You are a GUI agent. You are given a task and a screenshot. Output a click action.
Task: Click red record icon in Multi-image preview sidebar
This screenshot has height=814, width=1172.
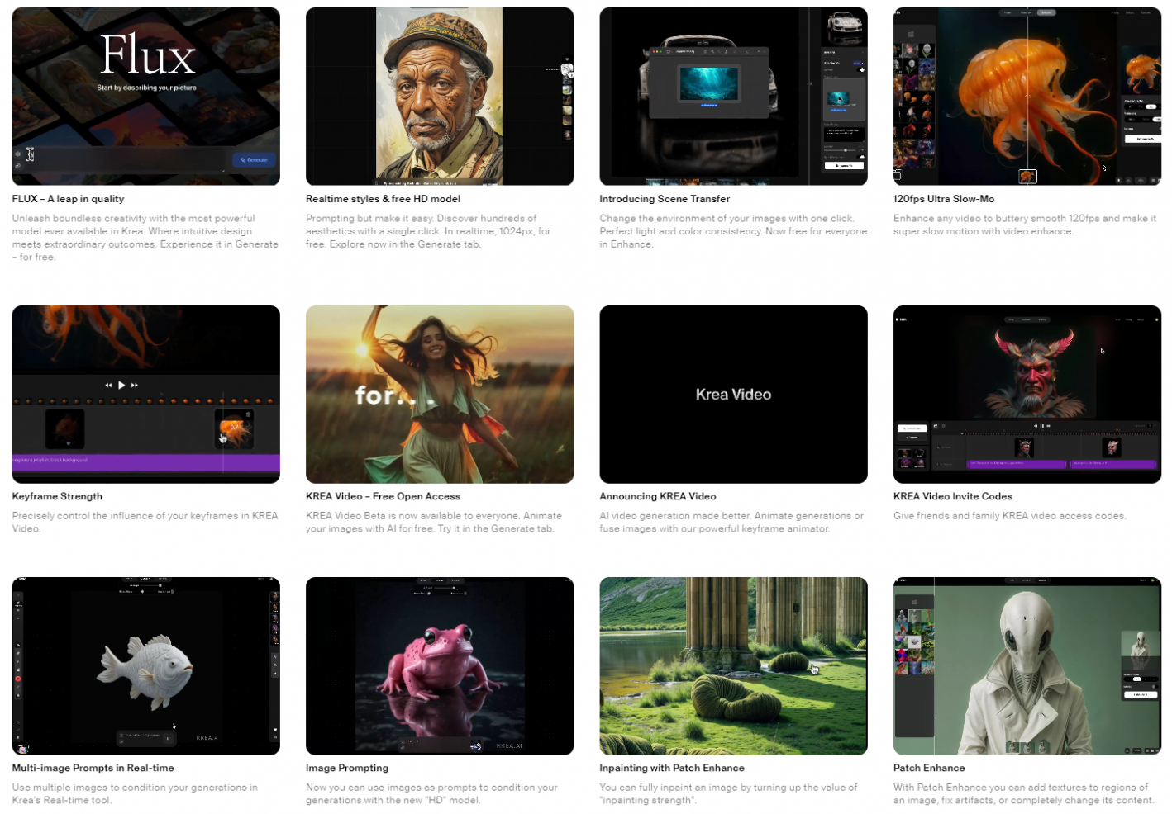18,679
